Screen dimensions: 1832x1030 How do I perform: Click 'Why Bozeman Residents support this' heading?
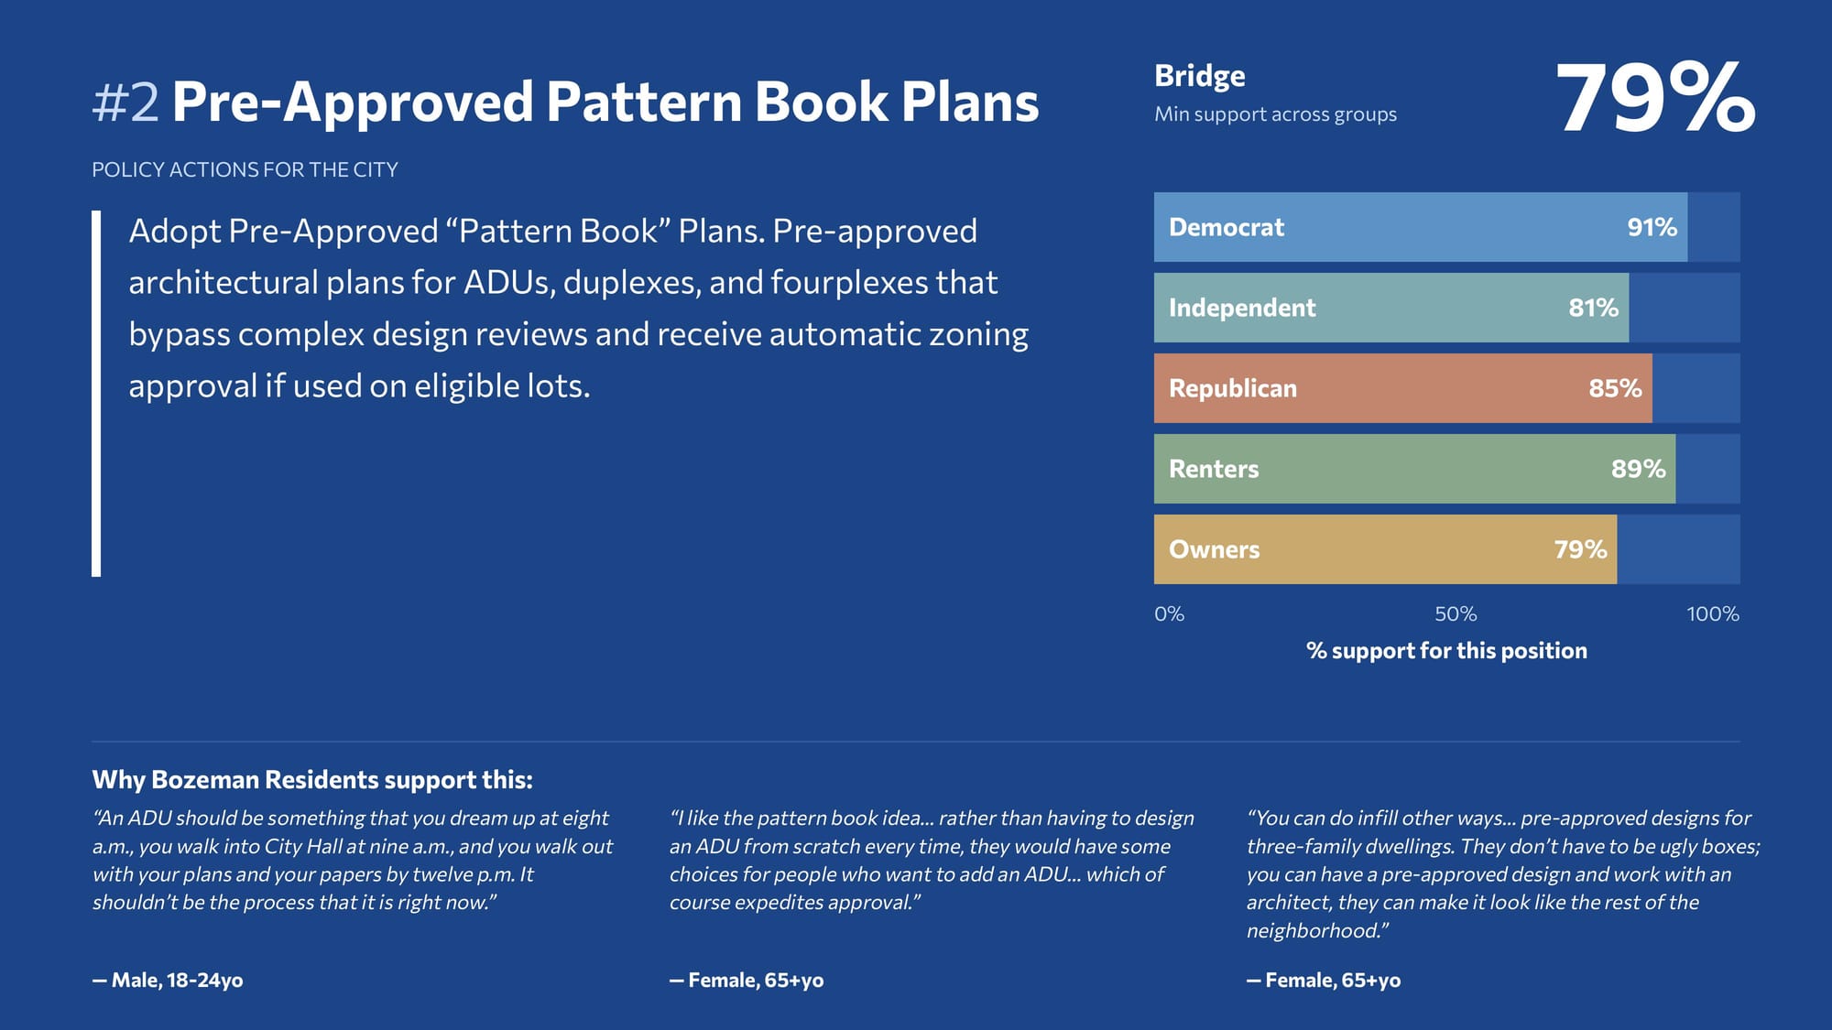click(x=312, y=780)
